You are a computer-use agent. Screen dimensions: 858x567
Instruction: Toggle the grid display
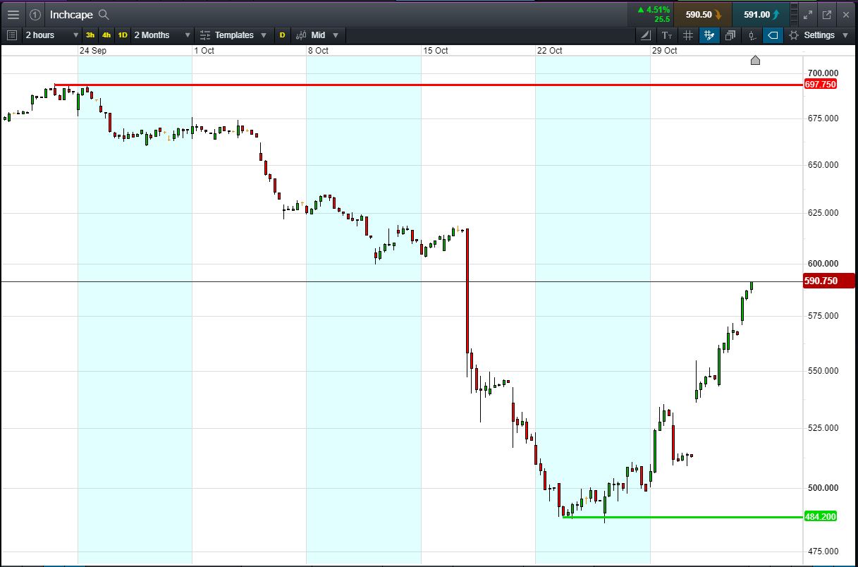(687, 35)
